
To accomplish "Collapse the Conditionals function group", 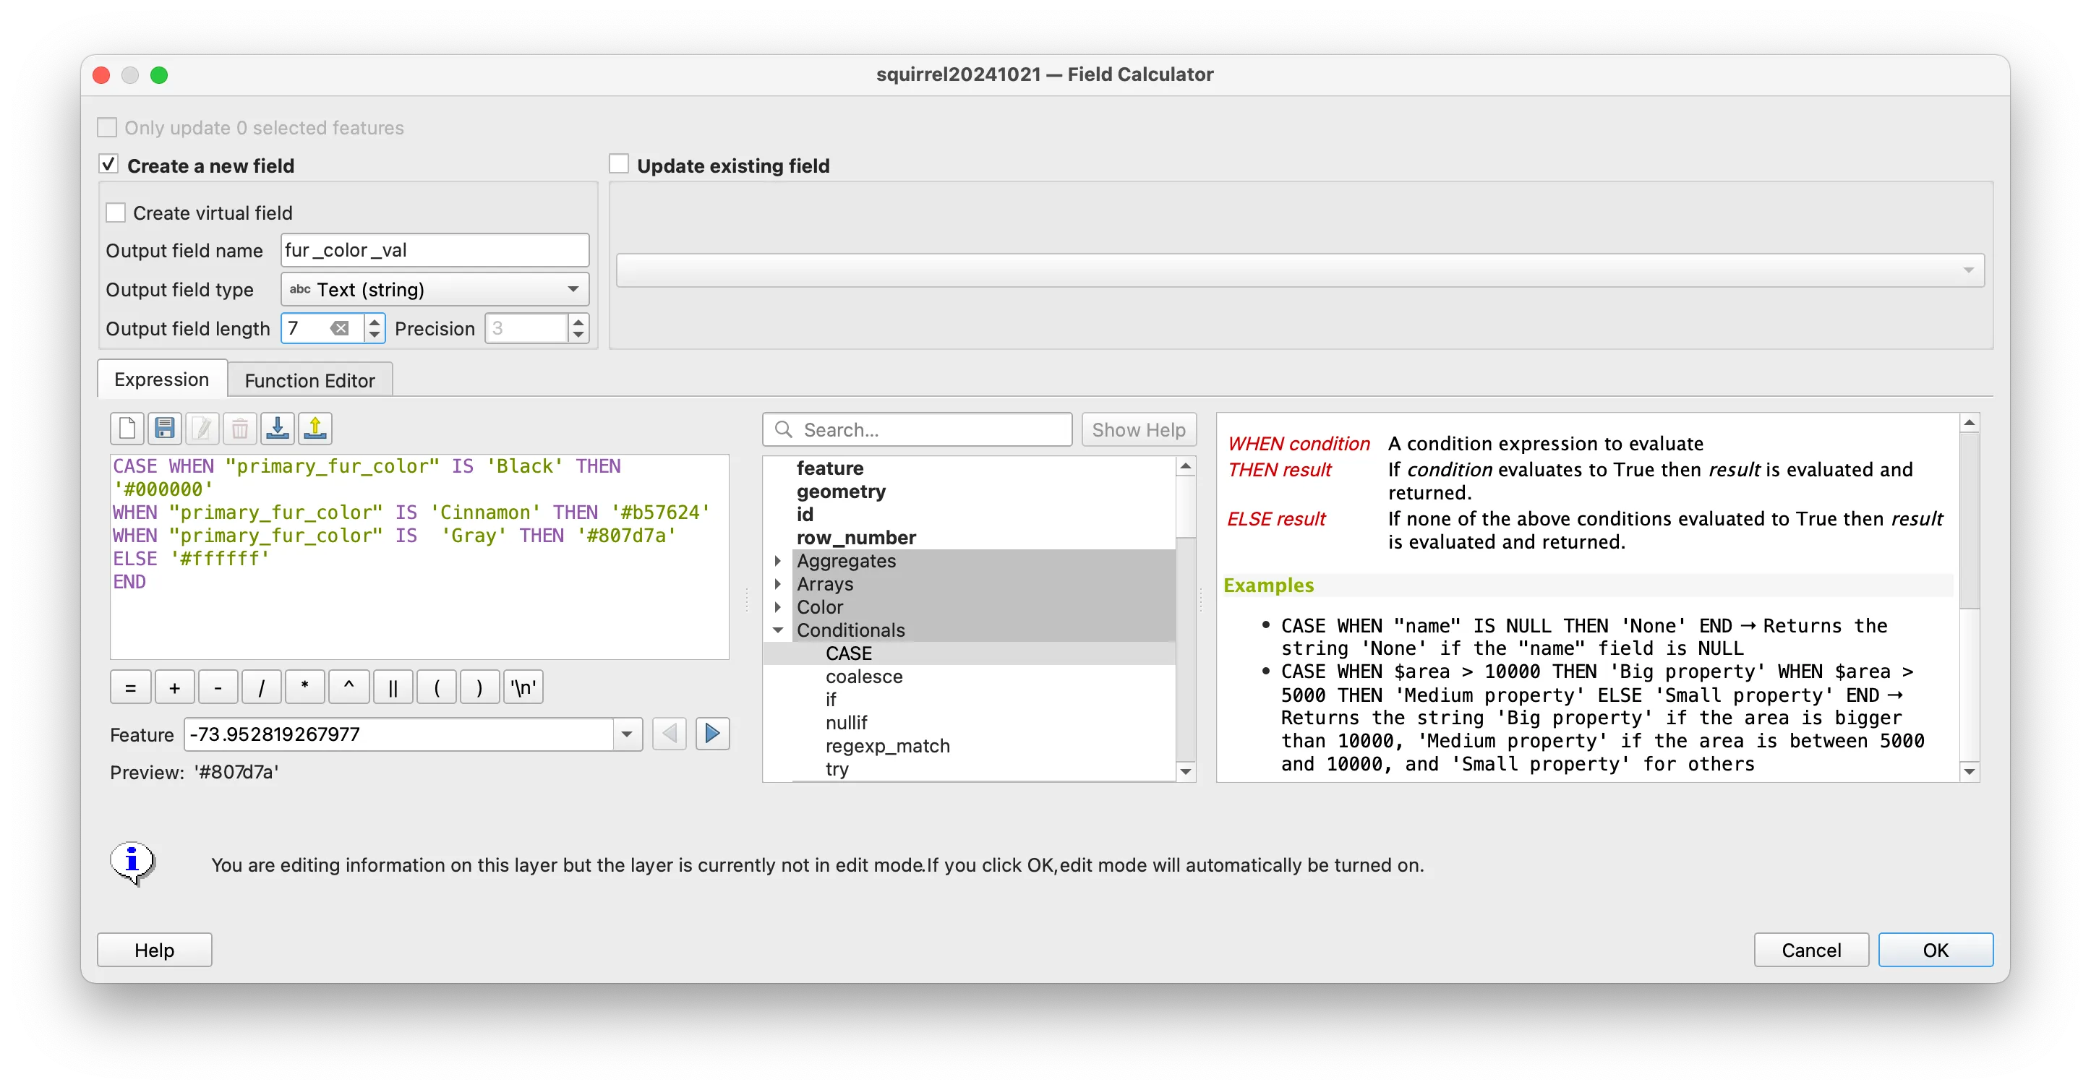I will (778, 630).
